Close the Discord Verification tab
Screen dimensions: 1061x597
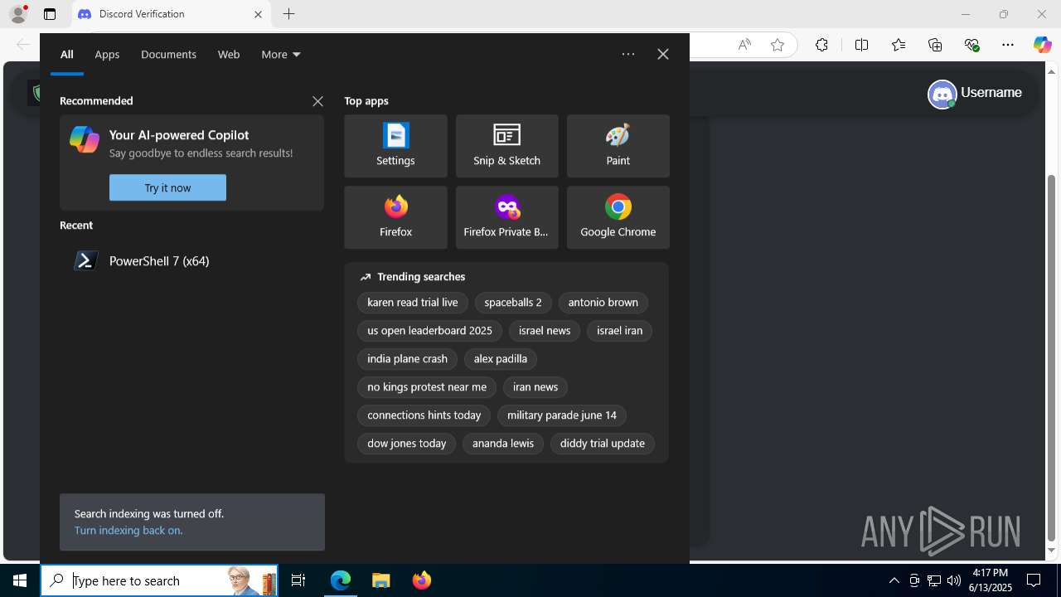point(258,14)
